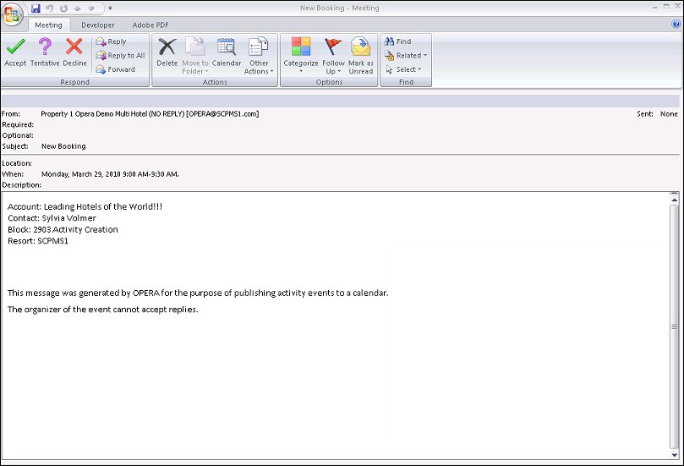Screen dimensions: 684x466
Task: Expand the Related dropdown
Action: click(x=406, y=56)
